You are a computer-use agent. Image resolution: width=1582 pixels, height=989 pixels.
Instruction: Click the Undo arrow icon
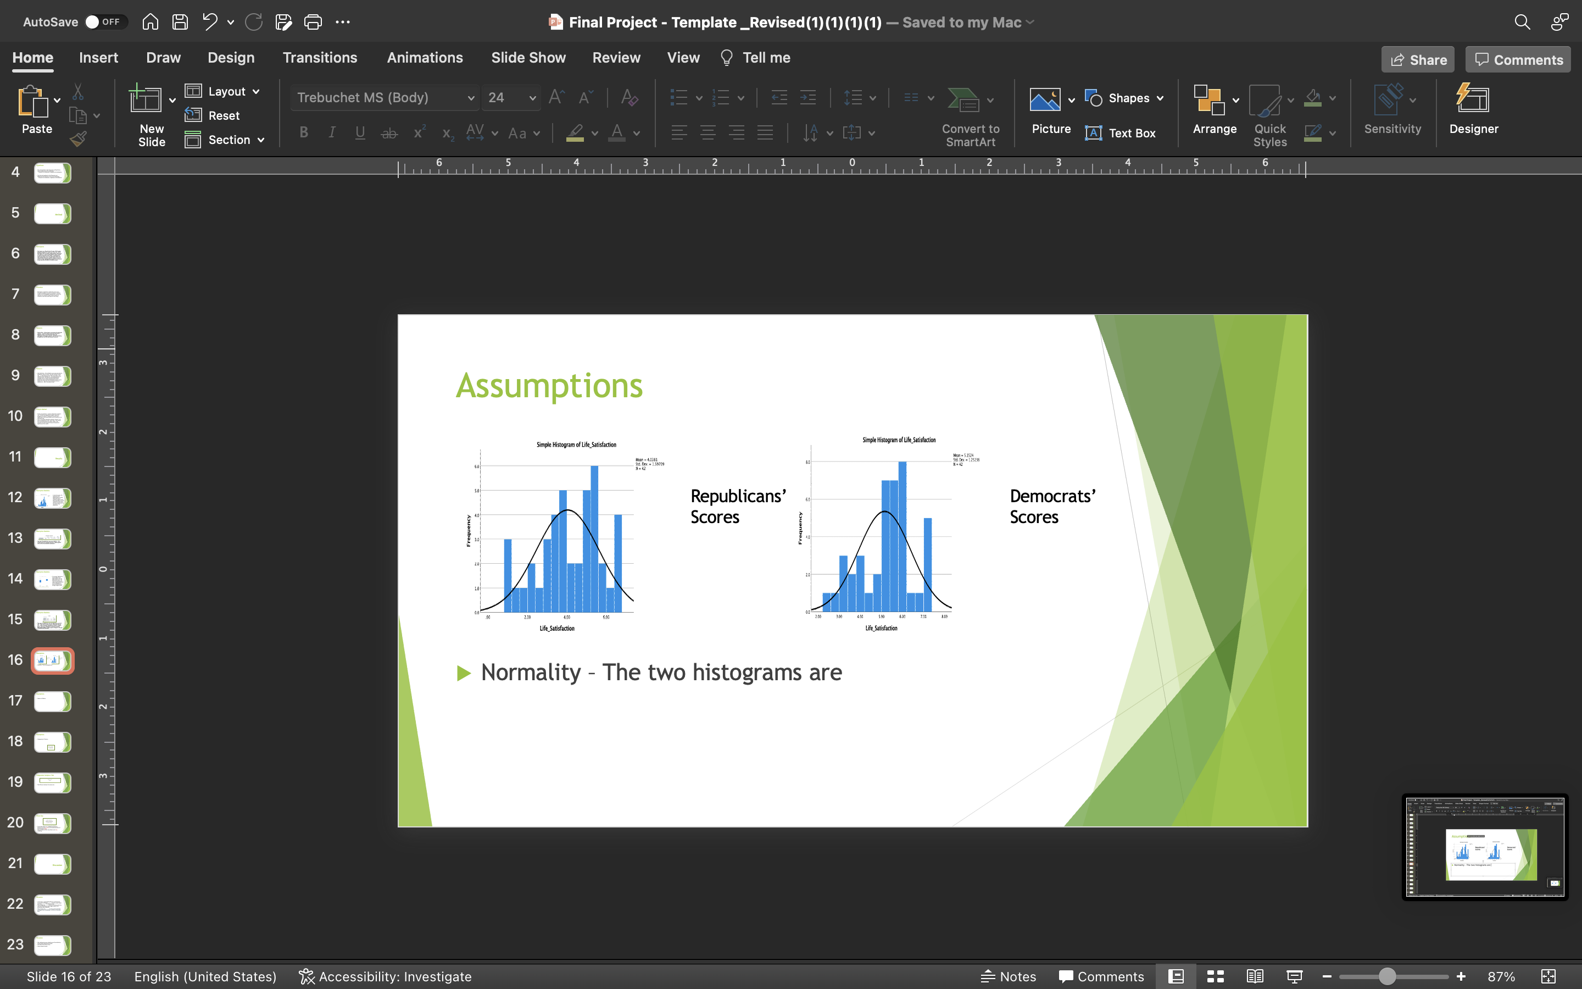[x=209, y=22]
